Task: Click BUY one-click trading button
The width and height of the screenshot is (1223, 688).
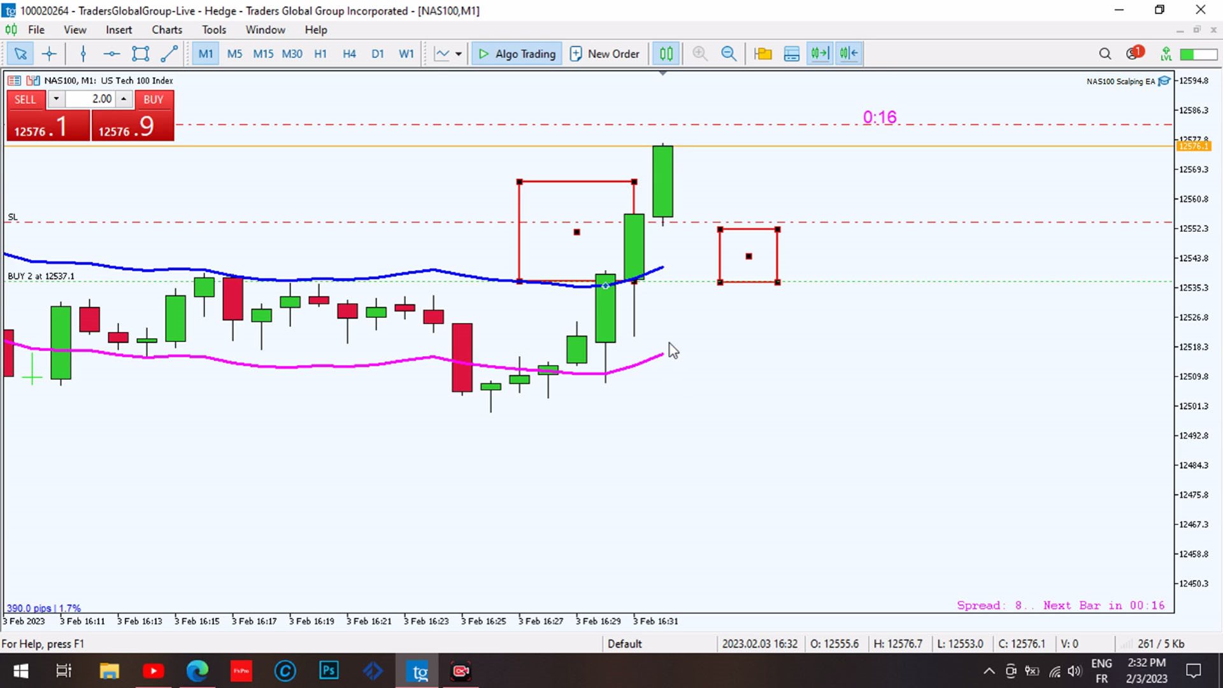Action: coord(153,99)
